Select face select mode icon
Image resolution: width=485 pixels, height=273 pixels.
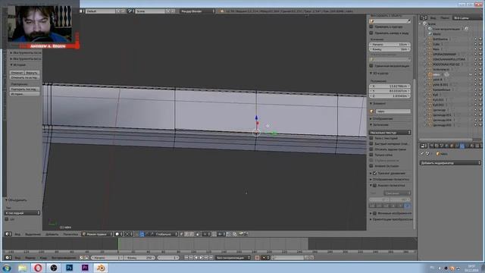pos(192,234)
